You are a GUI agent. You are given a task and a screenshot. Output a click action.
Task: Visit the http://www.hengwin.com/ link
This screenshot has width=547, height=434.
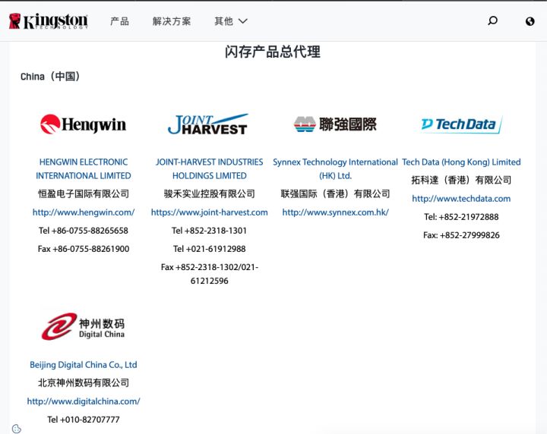pyautogui.click(x=84, y=212)
